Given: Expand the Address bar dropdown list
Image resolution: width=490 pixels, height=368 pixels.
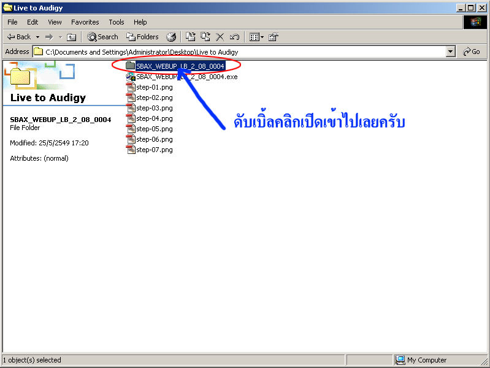Looking at the screenshot, I should pyautogui.click(x=450, y=52).
